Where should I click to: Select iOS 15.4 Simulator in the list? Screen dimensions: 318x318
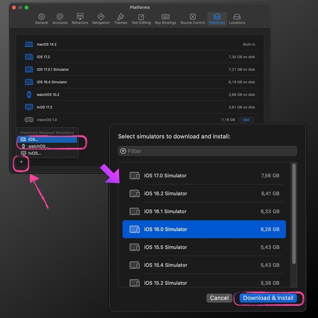pos(204,265)
